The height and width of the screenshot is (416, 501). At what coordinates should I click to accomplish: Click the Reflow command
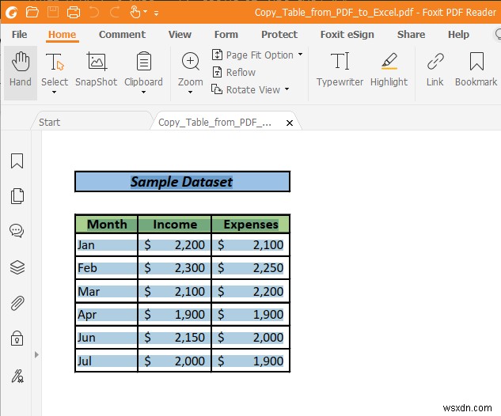point(234,72)
